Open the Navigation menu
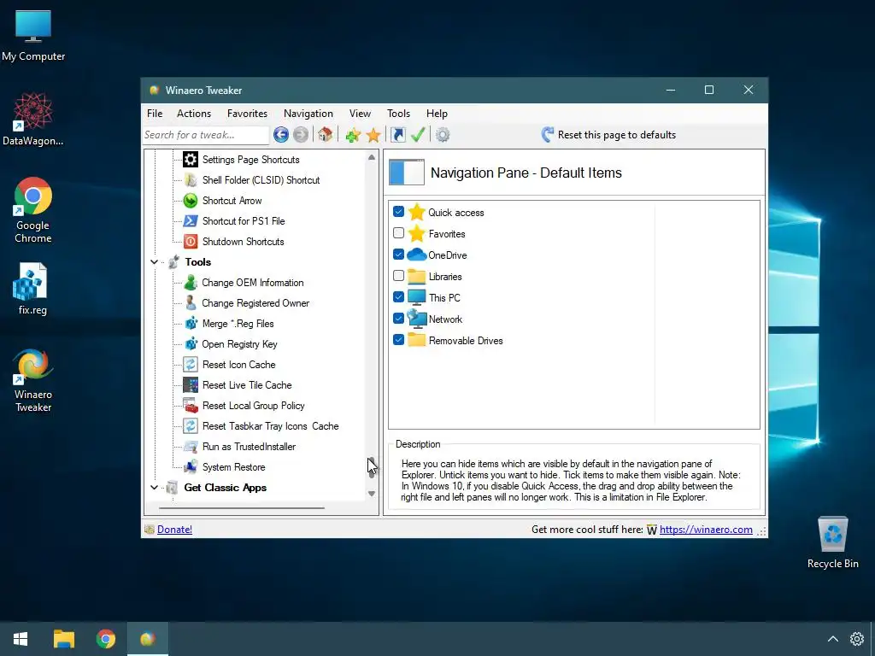Image resolution: width=875 pixels, height=656 pixels. point(308,114)
